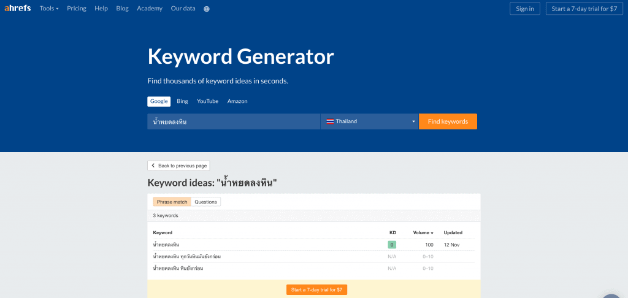
Task: Select the Google search engine tab
Action: tap(159, 101)
